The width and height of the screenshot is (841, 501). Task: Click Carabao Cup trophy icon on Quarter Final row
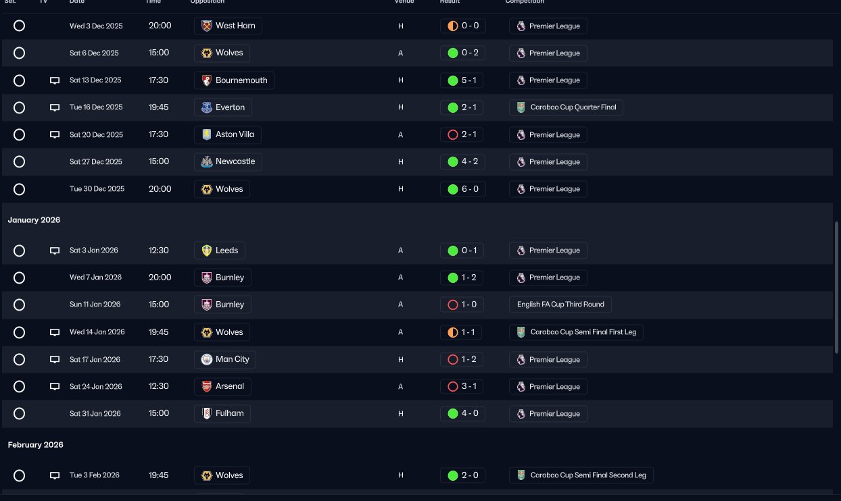coord(521,107)
